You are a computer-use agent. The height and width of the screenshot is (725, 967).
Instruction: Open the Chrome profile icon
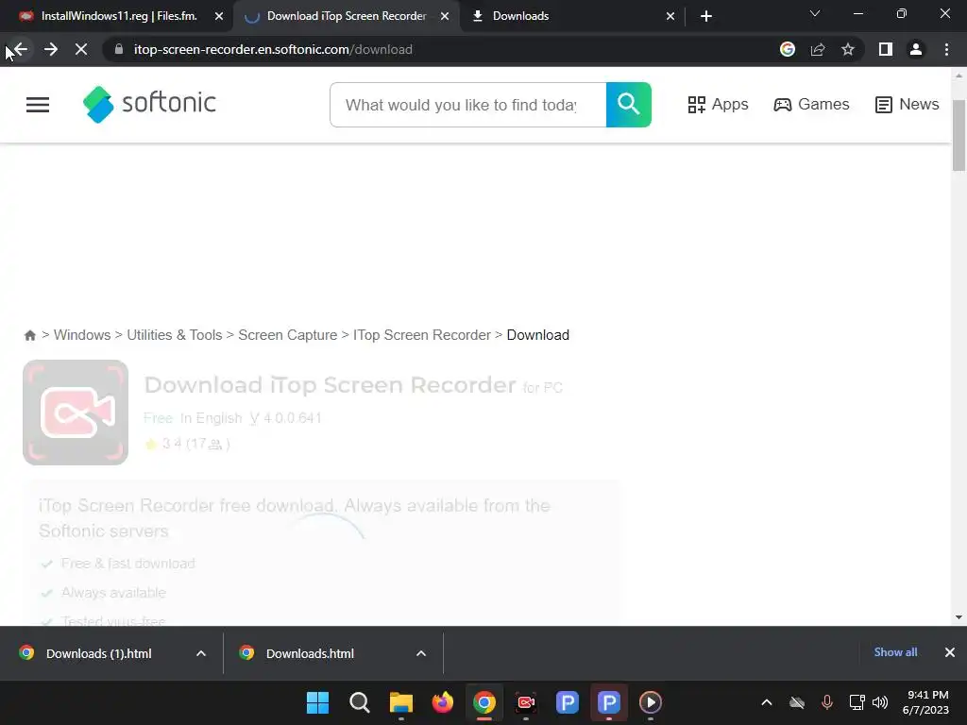tap(916, 50)
